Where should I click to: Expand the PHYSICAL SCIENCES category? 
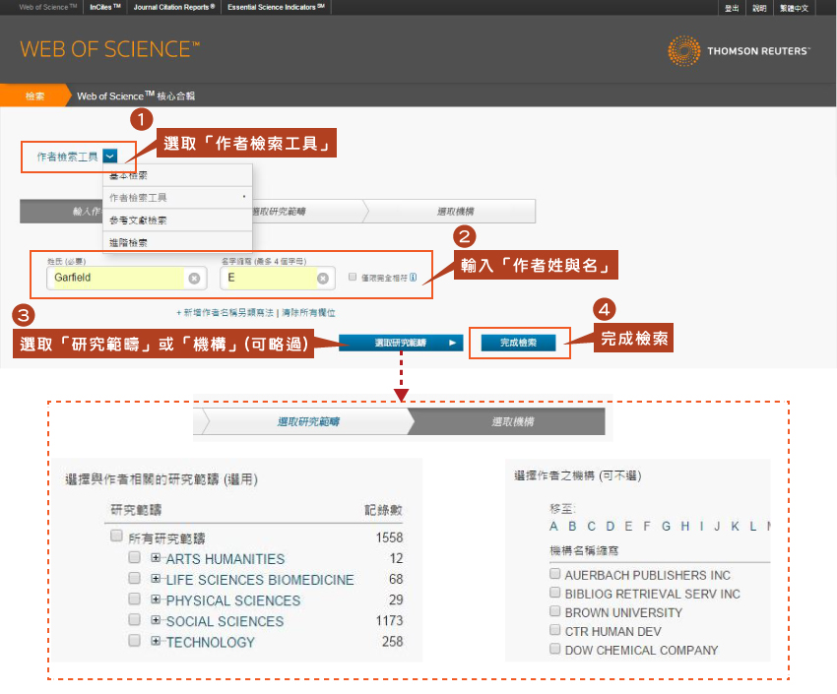[156, 599]
